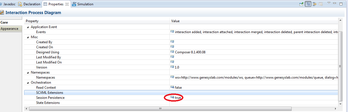The height and width of the screenshot is (112, 348).
Task: Click the Version value icon
Action: click(x=172, y=67)
